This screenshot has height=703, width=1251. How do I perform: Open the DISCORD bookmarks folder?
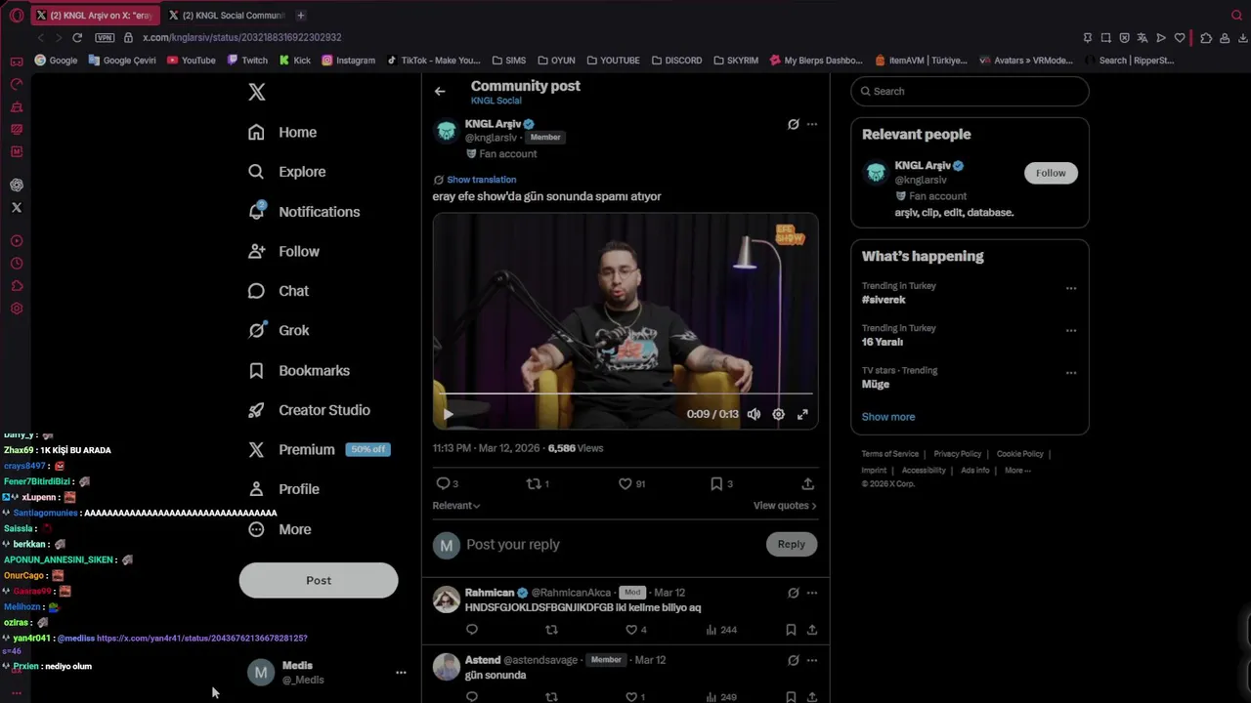pyautogui.click(x=676, y=61)
